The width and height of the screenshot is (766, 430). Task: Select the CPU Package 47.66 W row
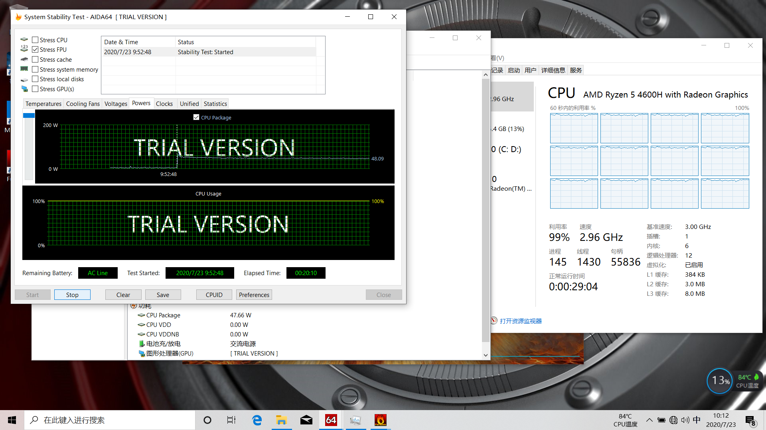195,315
